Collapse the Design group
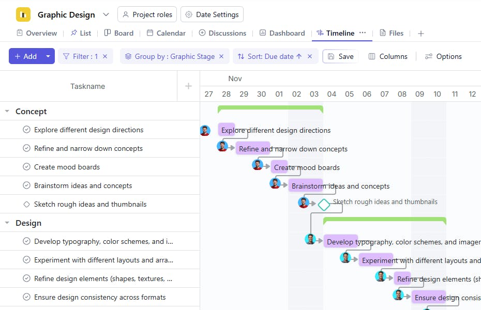Image resolution: width=481 pixels, height=310 pixels. [x=7, y=223]
